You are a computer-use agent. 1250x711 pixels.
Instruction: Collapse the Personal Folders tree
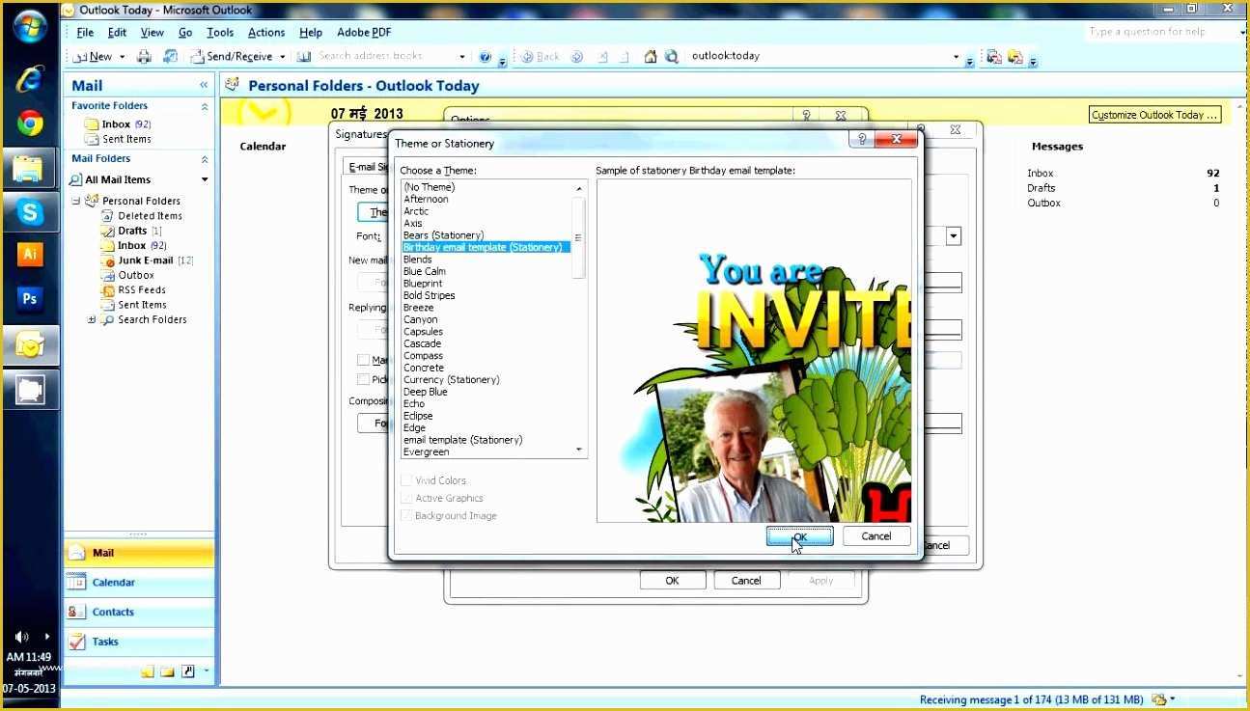point(76,201)
